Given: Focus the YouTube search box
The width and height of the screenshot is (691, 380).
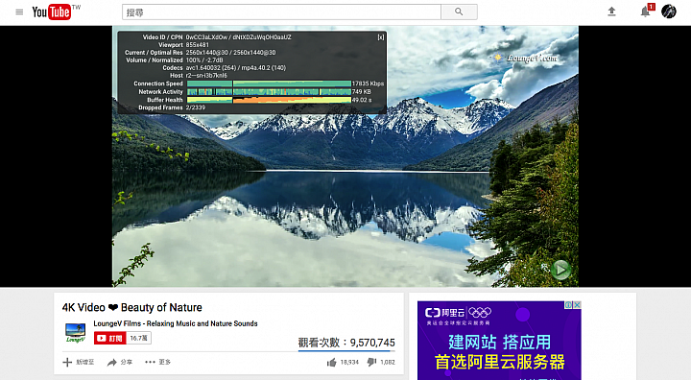Looking at the screenshot, I should tap(281, 12).
